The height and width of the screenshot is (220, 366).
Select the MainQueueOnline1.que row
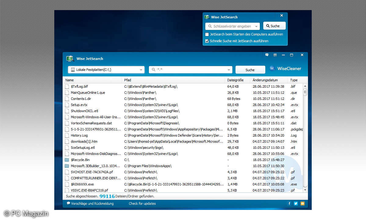coord(183,93)
